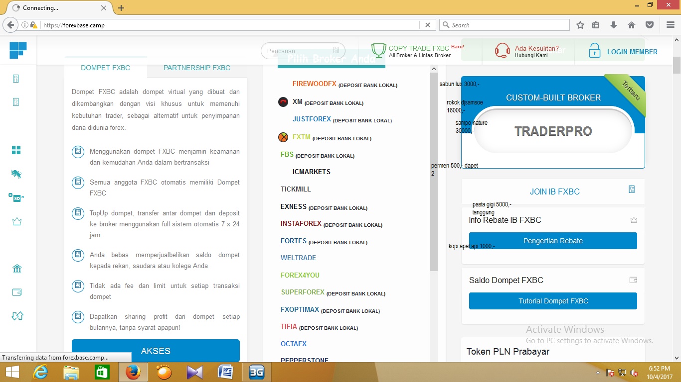Open File Explorer from taskbar
Screen dimensions: 681x382
click(x=71, y=372)
